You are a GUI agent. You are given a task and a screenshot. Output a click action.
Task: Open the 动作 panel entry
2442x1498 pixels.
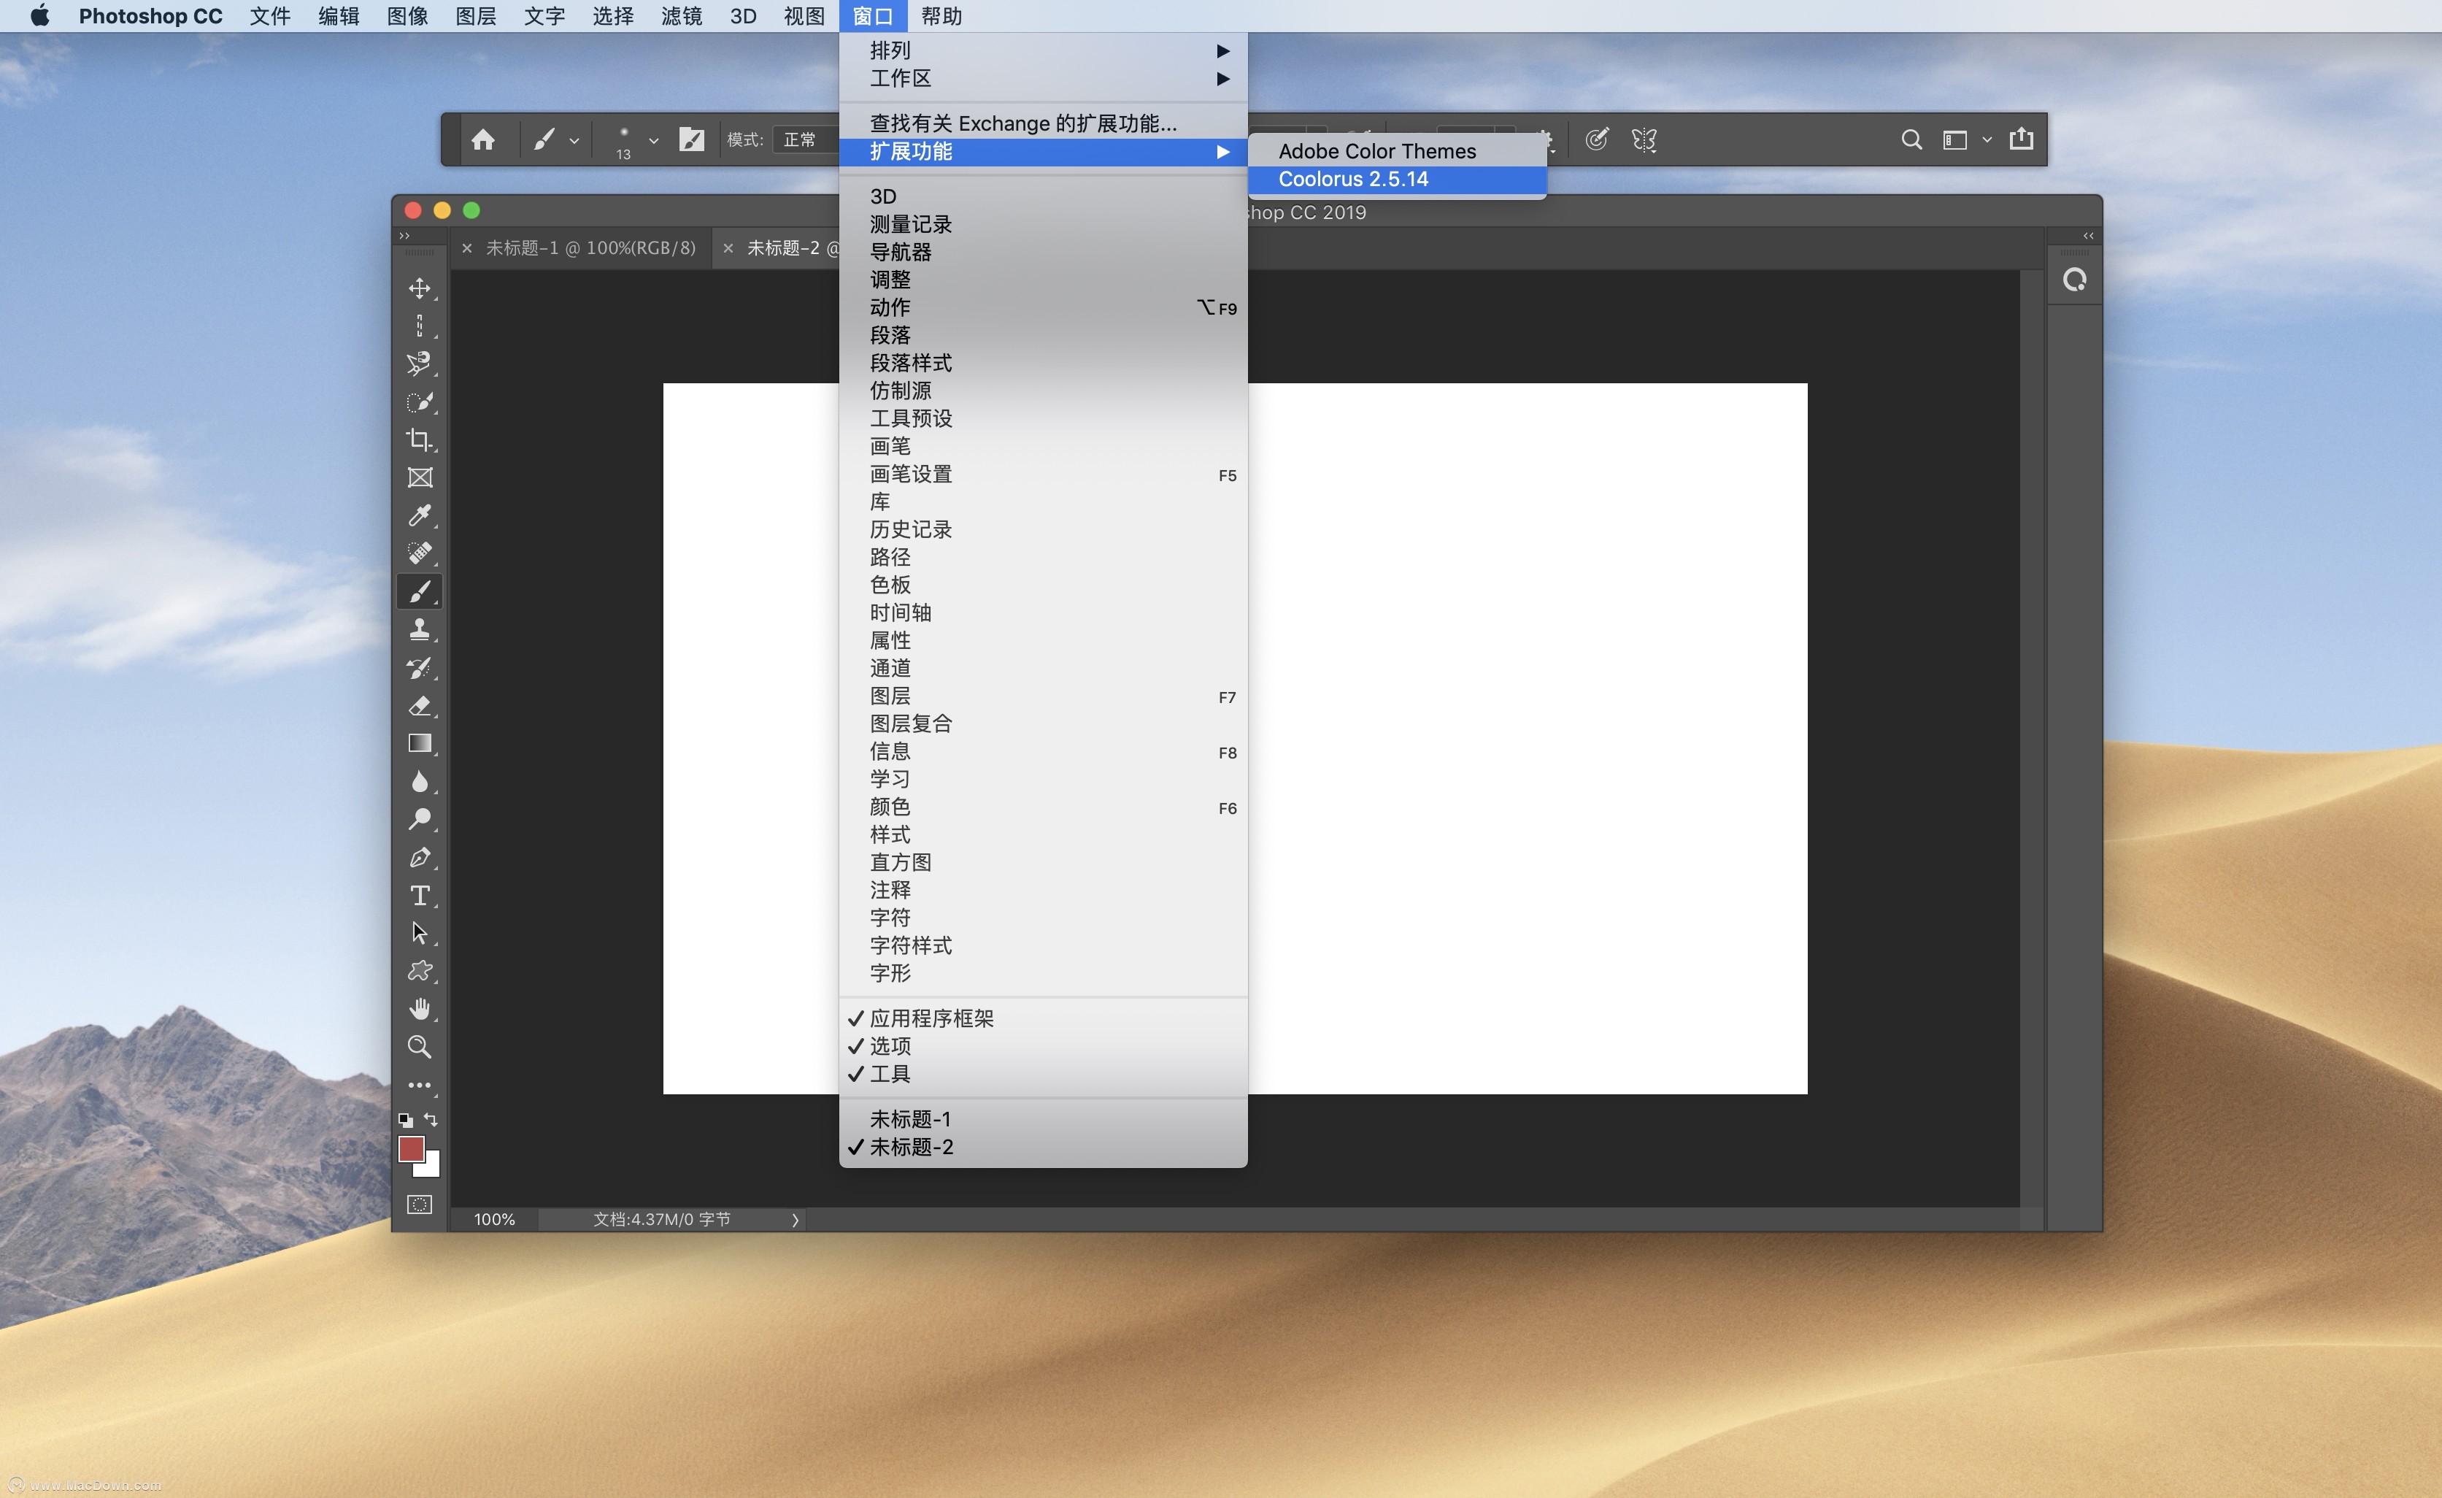click(1043, 308)
